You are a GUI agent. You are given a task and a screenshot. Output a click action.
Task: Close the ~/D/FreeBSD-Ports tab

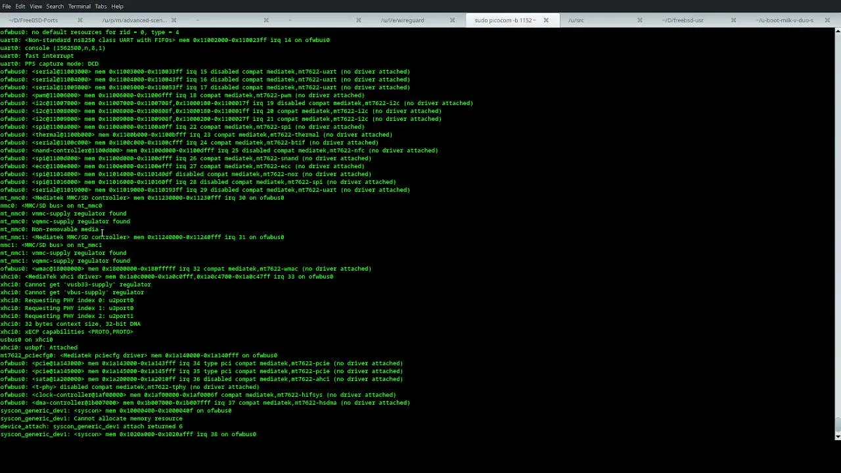(x=80, y=20)
